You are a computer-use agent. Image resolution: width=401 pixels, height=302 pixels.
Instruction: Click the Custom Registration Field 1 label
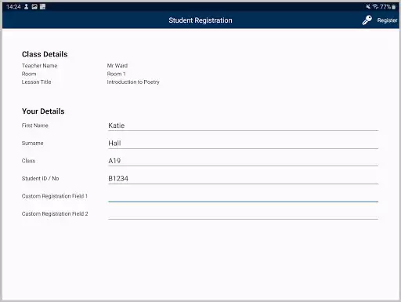point(55,196)
